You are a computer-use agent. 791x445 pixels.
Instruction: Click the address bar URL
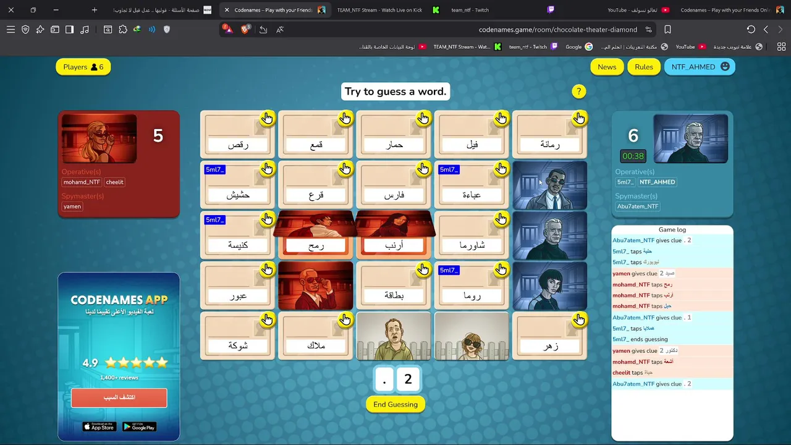coord(557,29)
